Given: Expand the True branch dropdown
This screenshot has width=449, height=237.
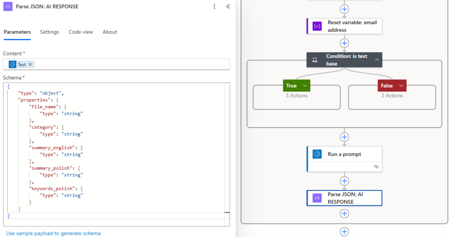Looking at the screenshot, I should [305, 85].
